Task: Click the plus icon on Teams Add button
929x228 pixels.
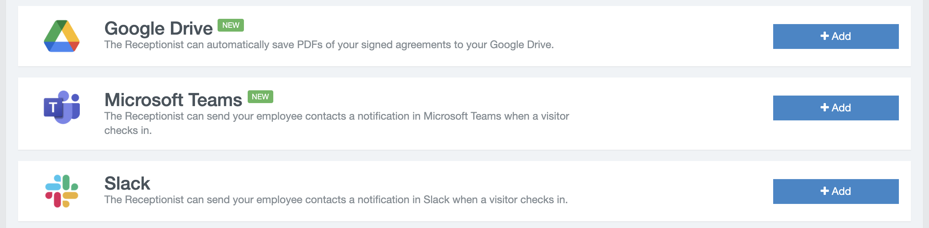Action: [x=824, y=107]
